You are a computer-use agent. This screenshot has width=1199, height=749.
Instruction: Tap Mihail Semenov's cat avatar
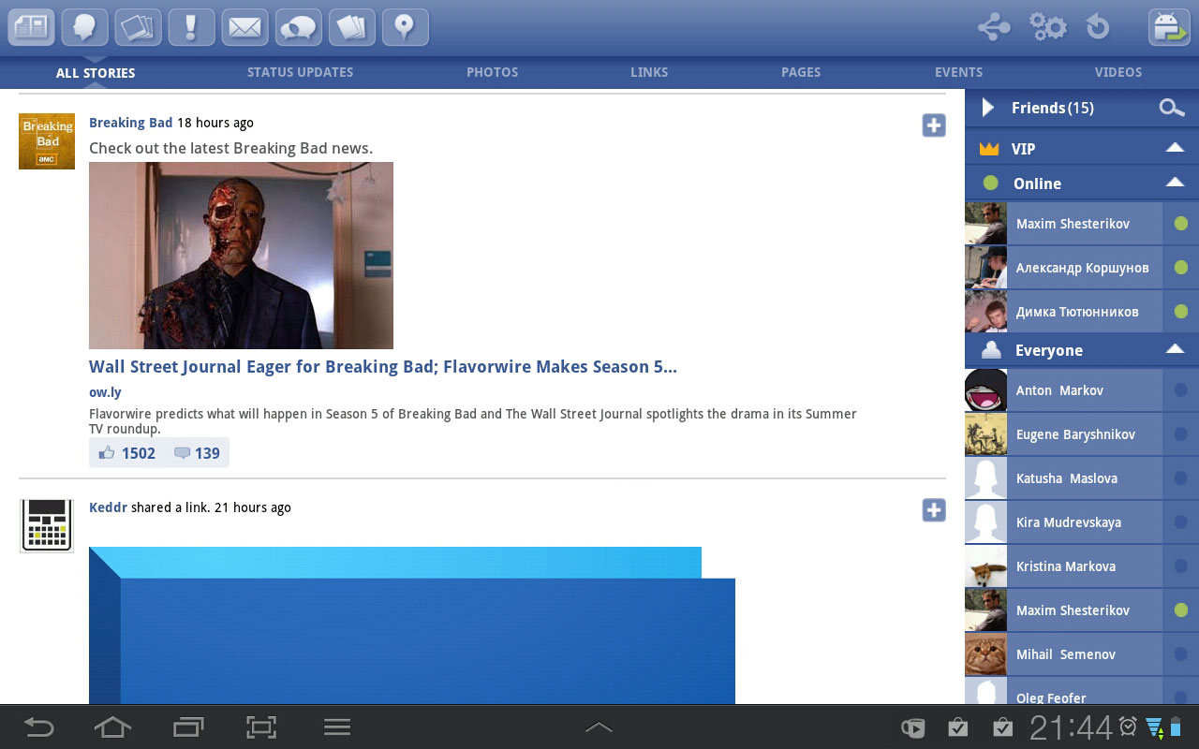pos(985,654)
